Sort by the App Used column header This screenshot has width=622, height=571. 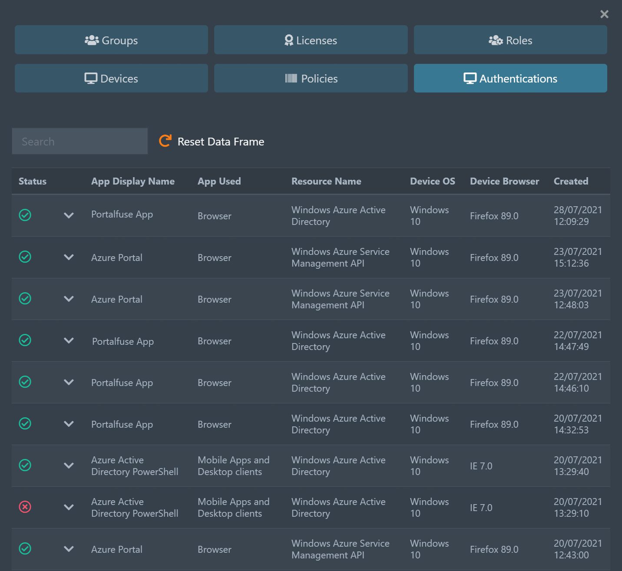[x=219, y=181]
